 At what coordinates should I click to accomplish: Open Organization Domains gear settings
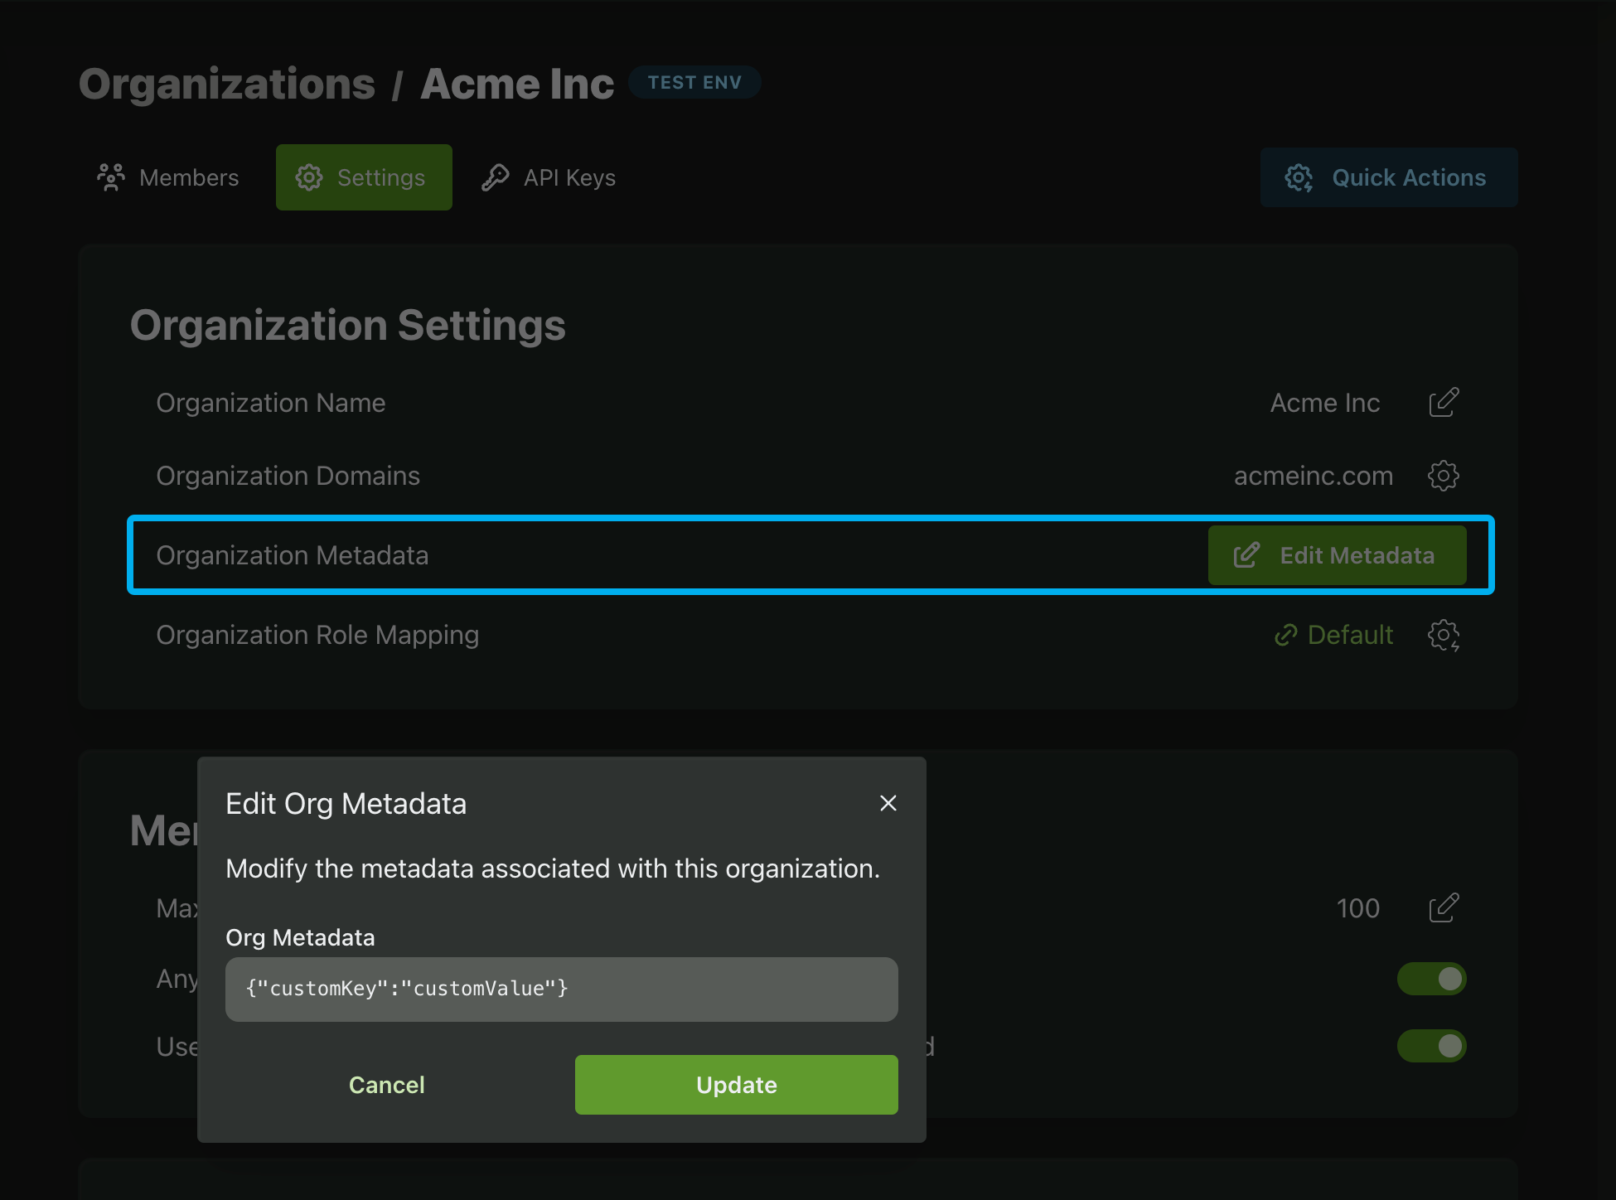[x=1444, y=476]
